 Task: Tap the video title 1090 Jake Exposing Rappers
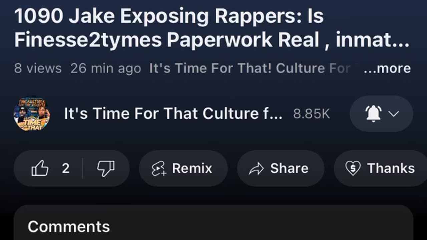212,28
